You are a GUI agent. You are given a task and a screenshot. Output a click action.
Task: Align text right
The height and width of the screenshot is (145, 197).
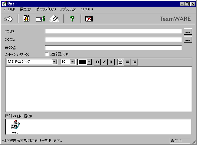pos(134,62)
